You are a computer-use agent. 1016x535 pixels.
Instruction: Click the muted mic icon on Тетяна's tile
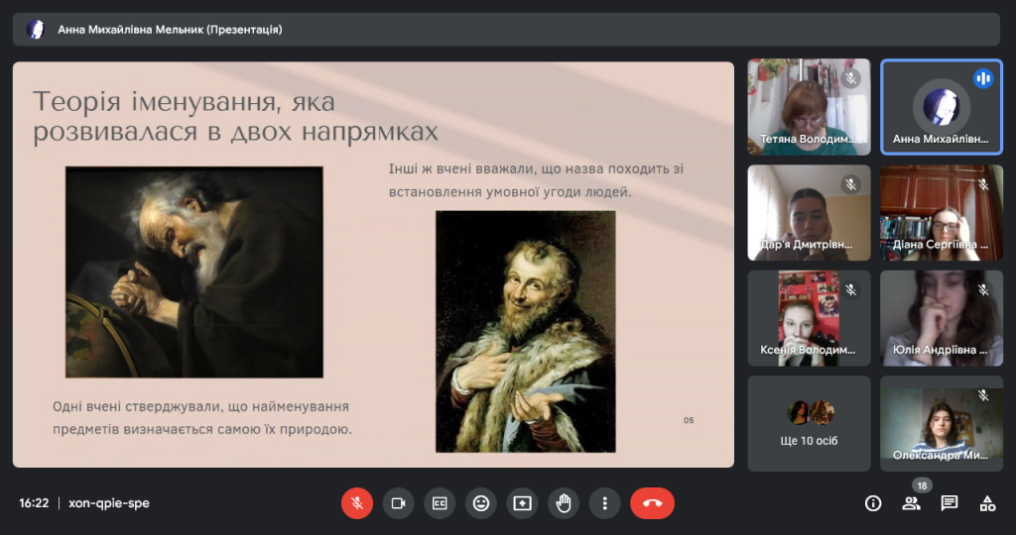click(850, 78)
